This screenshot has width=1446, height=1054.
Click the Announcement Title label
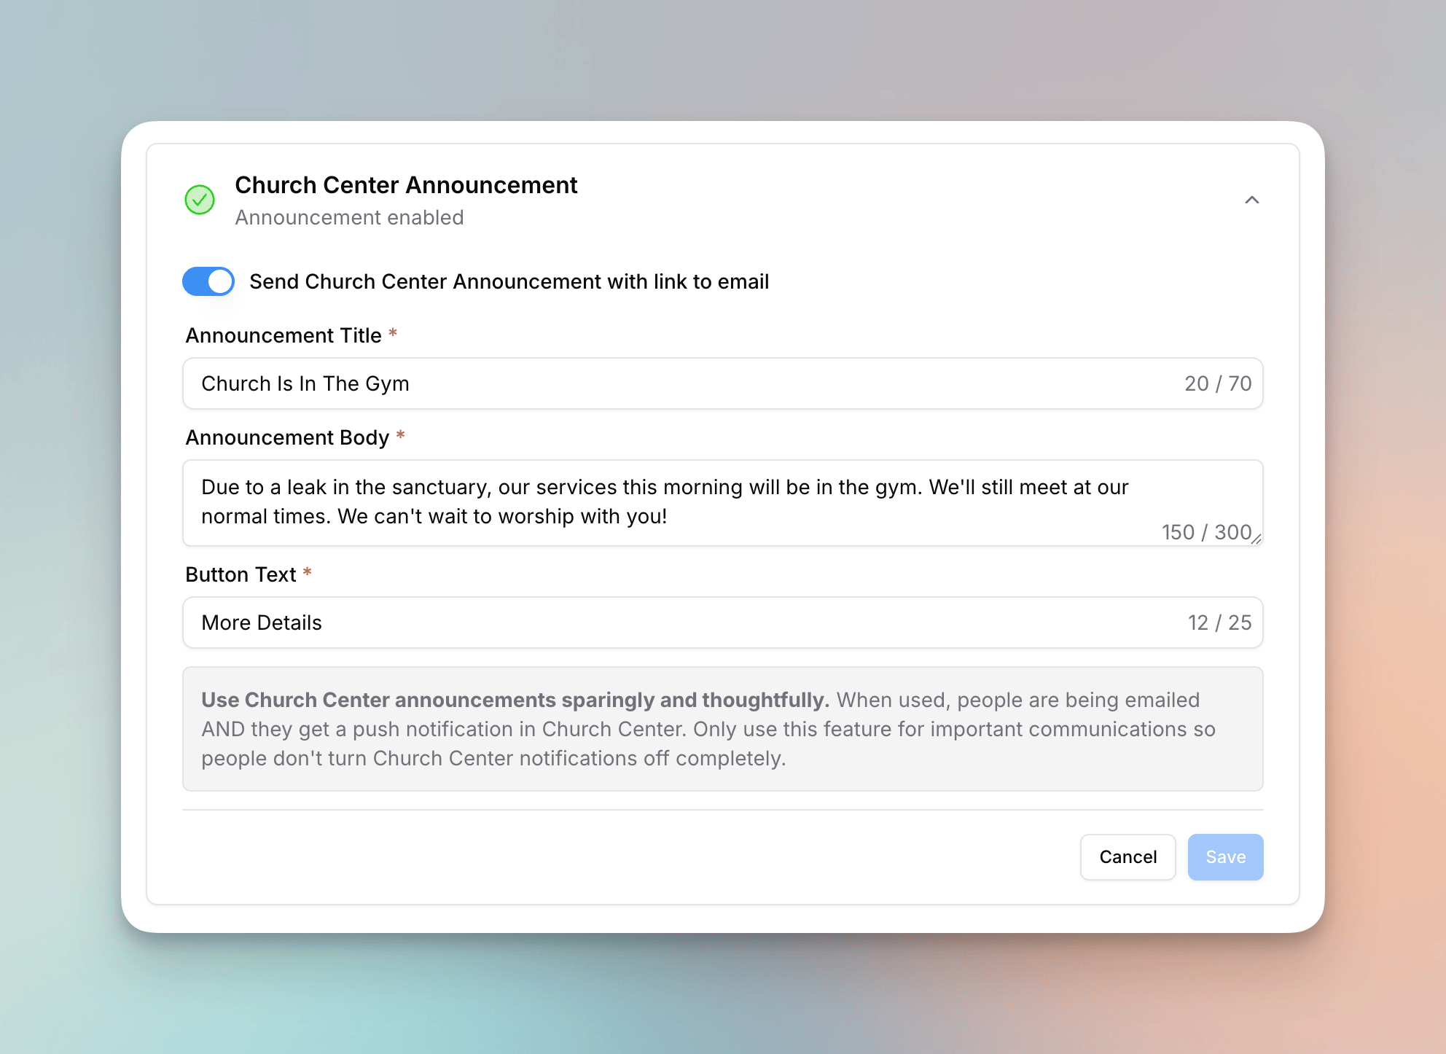[284, 335]
